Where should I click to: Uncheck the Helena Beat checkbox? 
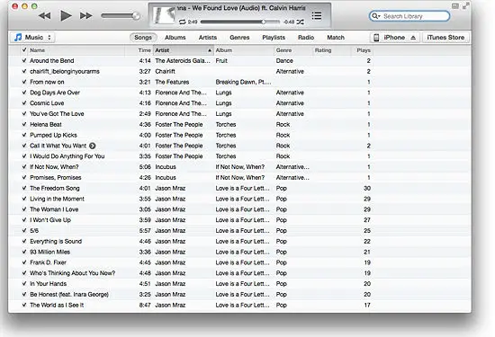pyautogui.click(x=24, y=124)
